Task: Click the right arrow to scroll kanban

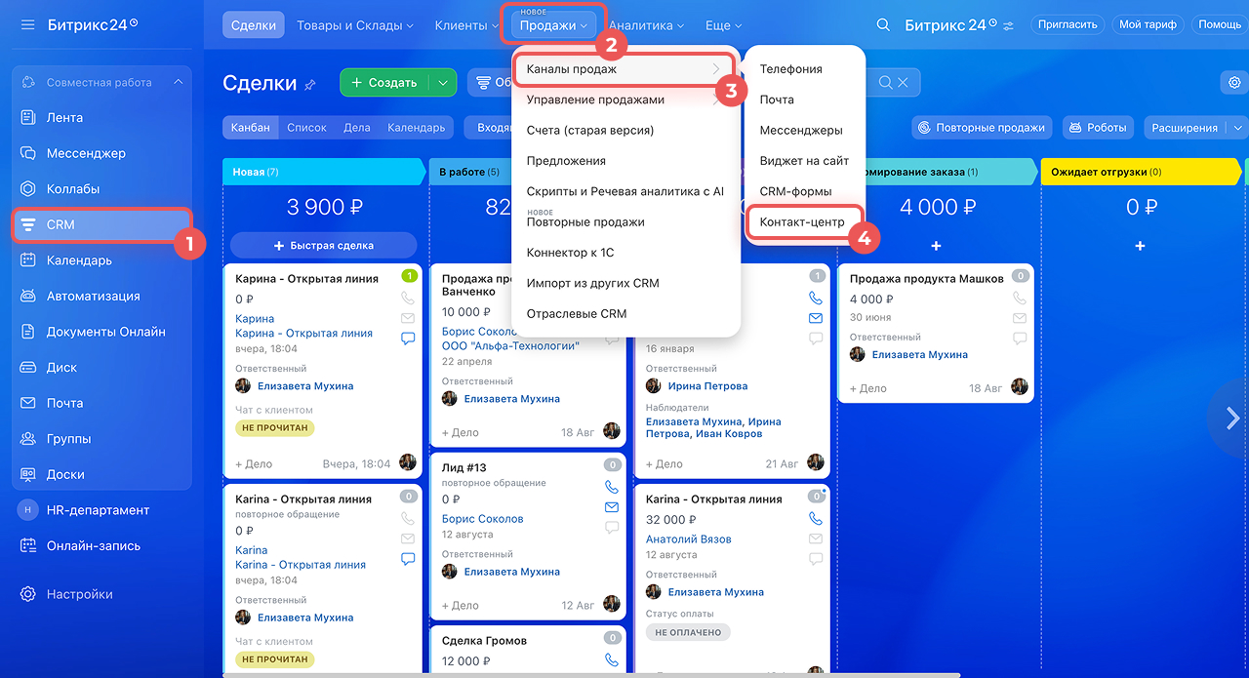Action: pyautogui.click(x=1231, y=419)
